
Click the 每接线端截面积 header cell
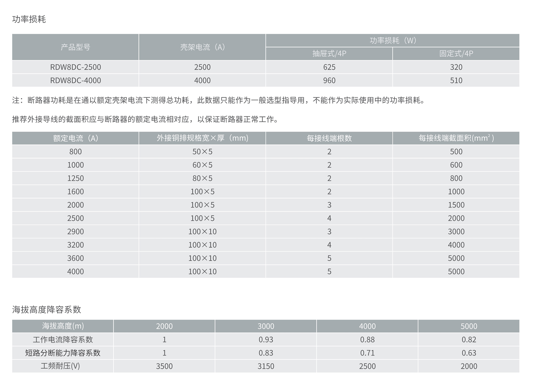click(456, 138)
